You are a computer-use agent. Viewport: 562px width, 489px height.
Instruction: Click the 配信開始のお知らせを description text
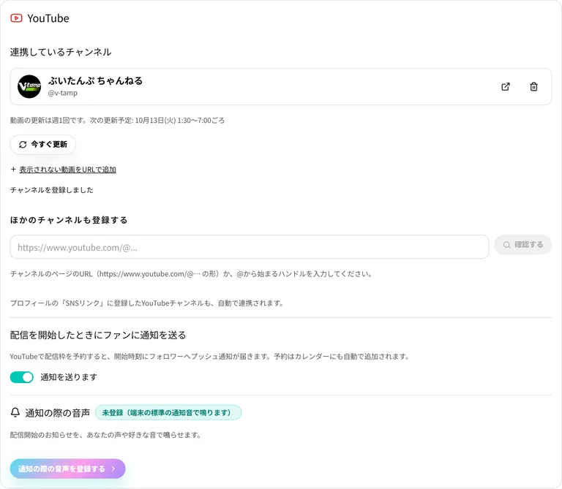105,435
